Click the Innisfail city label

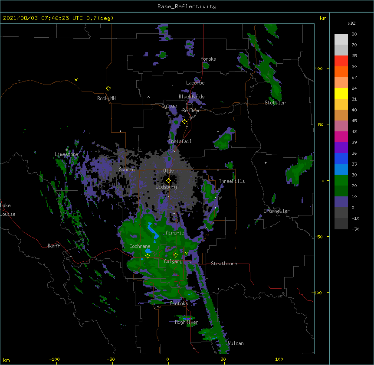180,141
